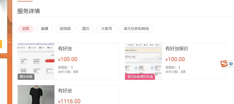Switch to the 图文 filter tab
The width and height of the screenshot is (234, 104).
coord(86,29)
